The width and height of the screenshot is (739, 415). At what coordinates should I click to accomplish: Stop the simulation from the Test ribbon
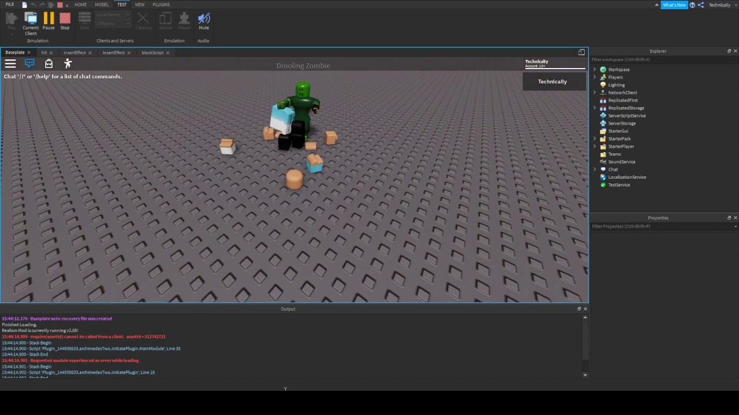[65, 21]
